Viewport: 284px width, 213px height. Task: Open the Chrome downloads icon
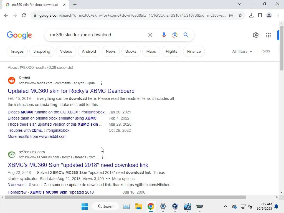click(x=251, y=16)
